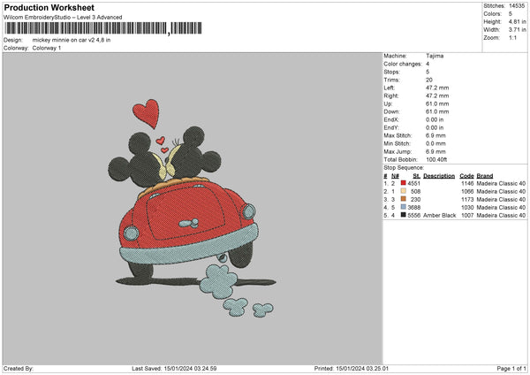Click the 'Max Stitch:' label

click(397, 135)
